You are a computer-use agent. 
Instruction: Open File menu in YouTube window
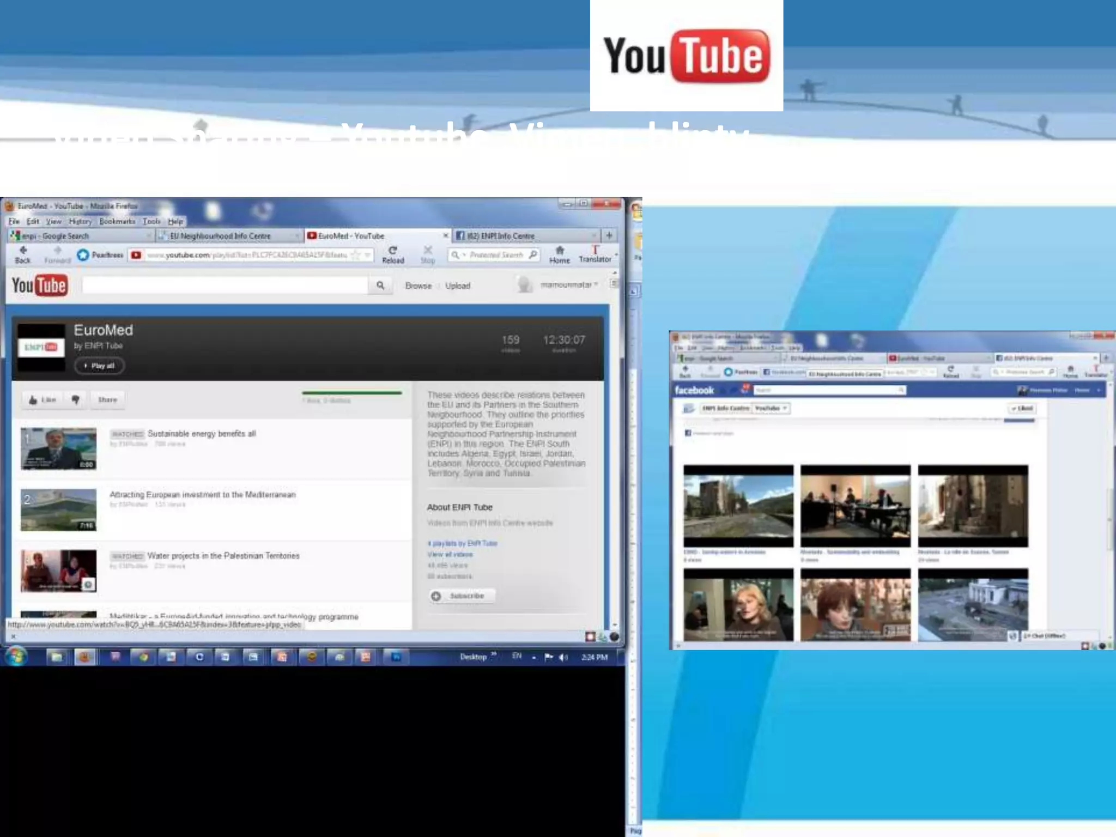(x=14, y=221)
